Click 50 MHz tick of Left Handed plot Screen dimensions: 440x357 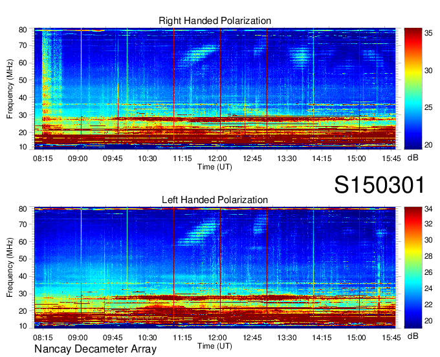pyautogui.click(x=23, y=259)
